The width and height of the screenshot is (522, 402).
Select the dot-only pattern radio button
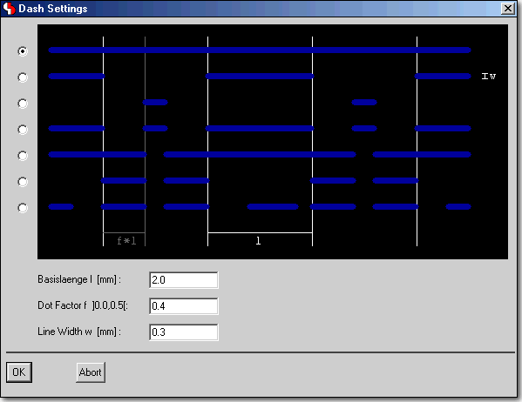click(x=23, y=104)
